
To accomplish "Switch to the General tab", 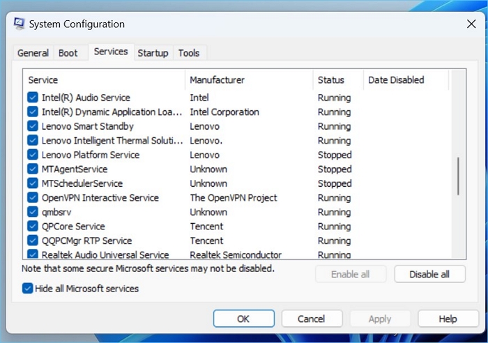I will tap(33, 53).
